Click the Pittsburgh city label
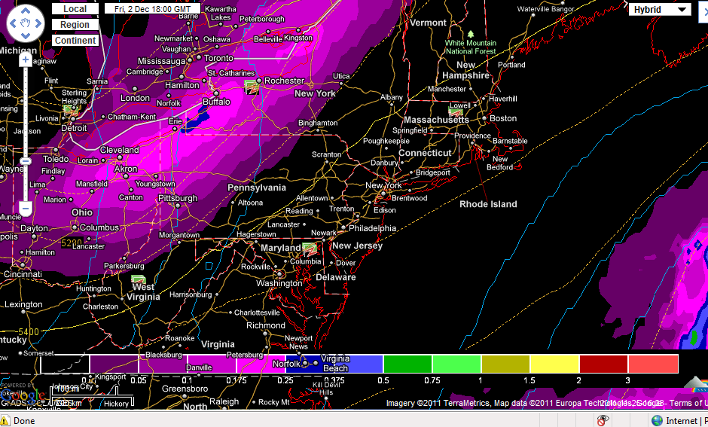Screen dimensions: 708x427 pos(178,198)
